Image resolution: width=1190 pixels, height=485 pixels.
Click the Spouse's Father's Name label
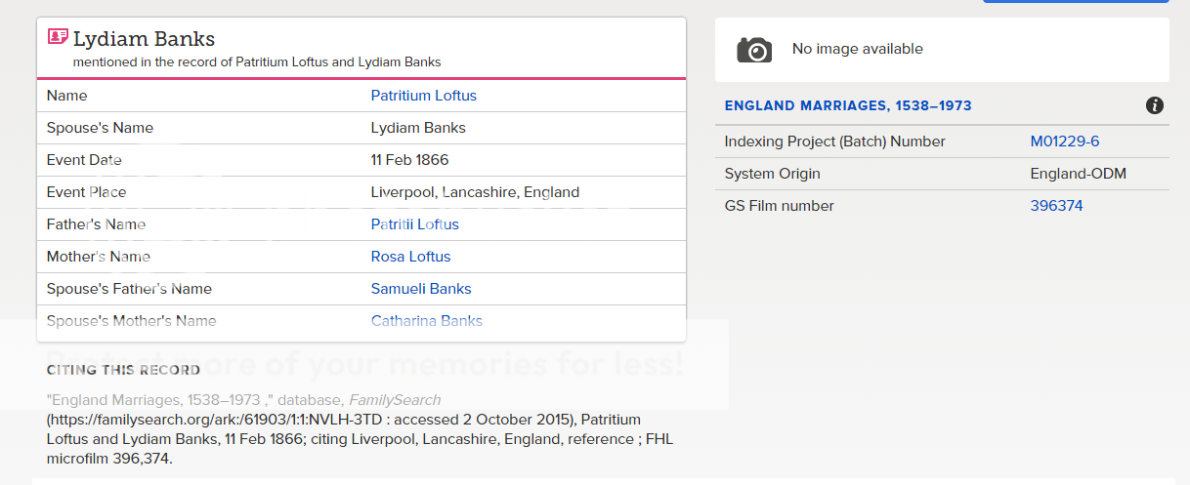[129, 289]
